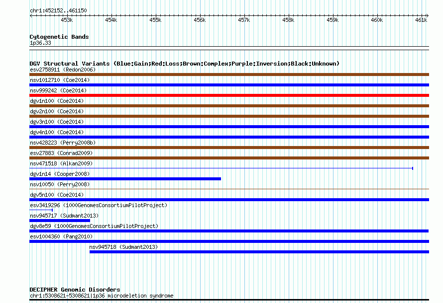The height and width of the screenshot is (303, 443).
Task: Click the Cytogenetic Bands track title
Action: pos(59,37)
